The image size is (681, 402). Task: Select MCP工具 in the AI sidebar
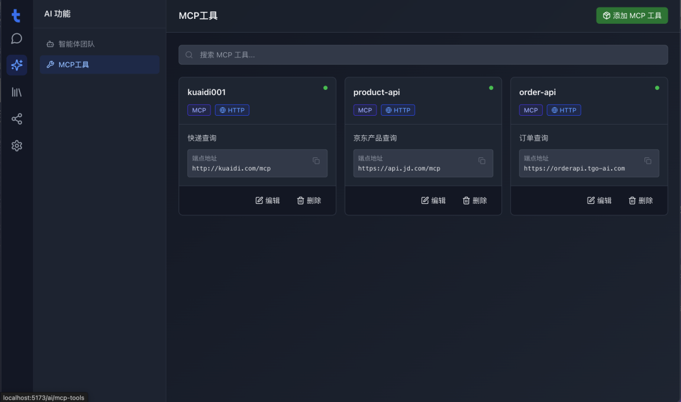tap(73, 65)
